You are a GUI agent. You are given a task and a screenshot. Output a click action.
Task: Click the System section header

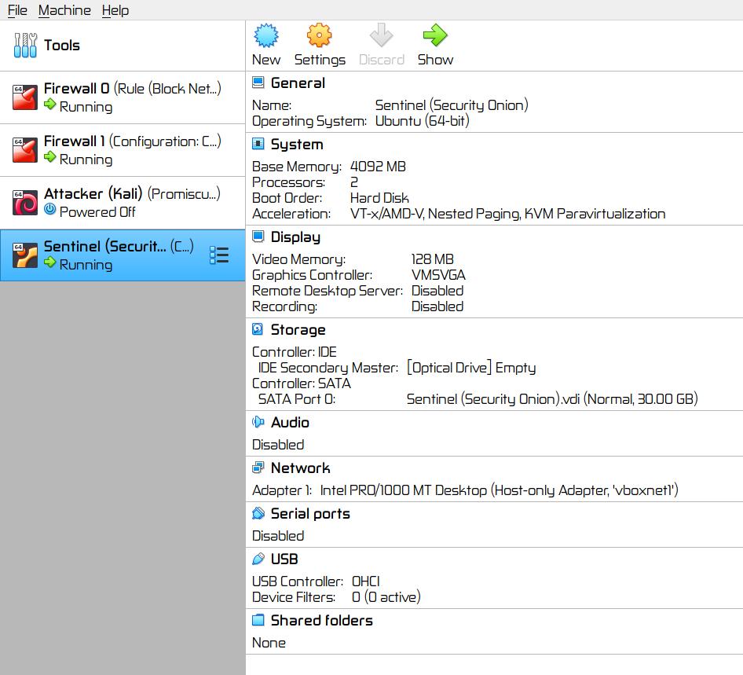[x=296, y=145]
